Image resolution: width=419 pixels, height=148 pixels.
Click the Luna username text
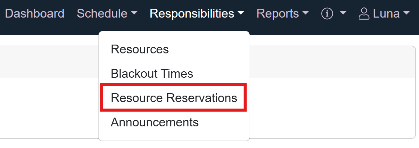tap(386, 14)
